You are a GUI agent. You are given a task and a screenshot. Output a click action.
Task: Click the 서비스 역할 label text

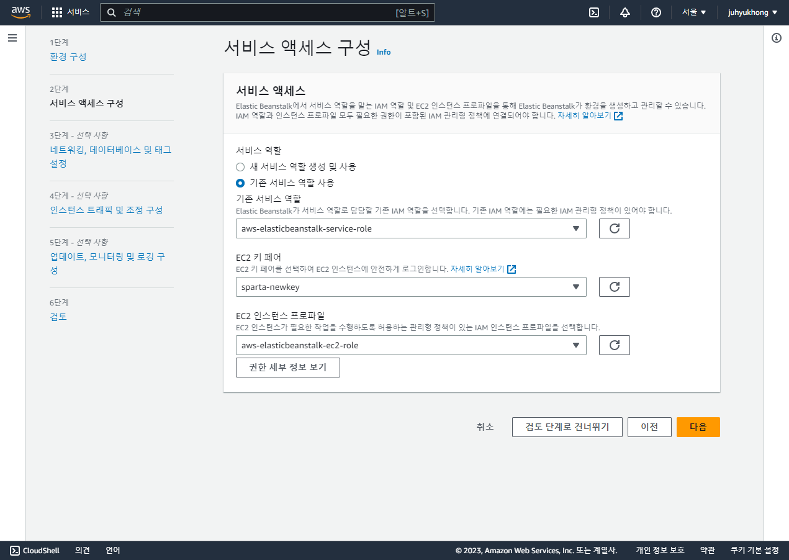(x=258, y=150)
